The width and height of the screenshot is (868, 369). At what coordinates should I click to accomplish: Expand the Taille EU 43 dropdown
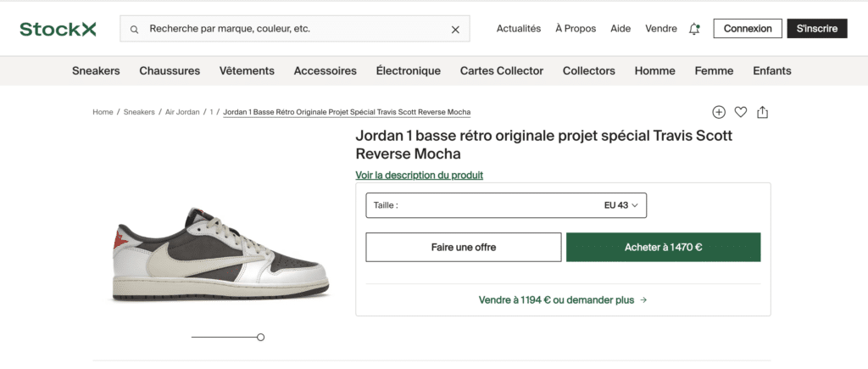(x=506, y=205)
